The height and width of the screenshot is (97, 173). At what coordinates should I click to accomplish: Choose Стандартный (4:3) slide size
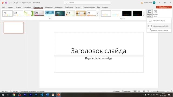pyautogui.click(x=159, y=21)
